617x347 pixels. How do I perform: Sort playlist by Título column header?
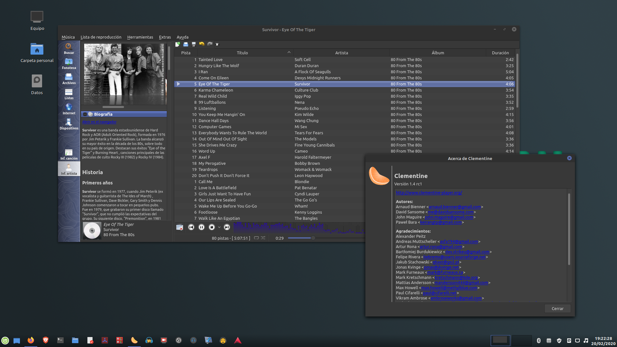(242, 53)
